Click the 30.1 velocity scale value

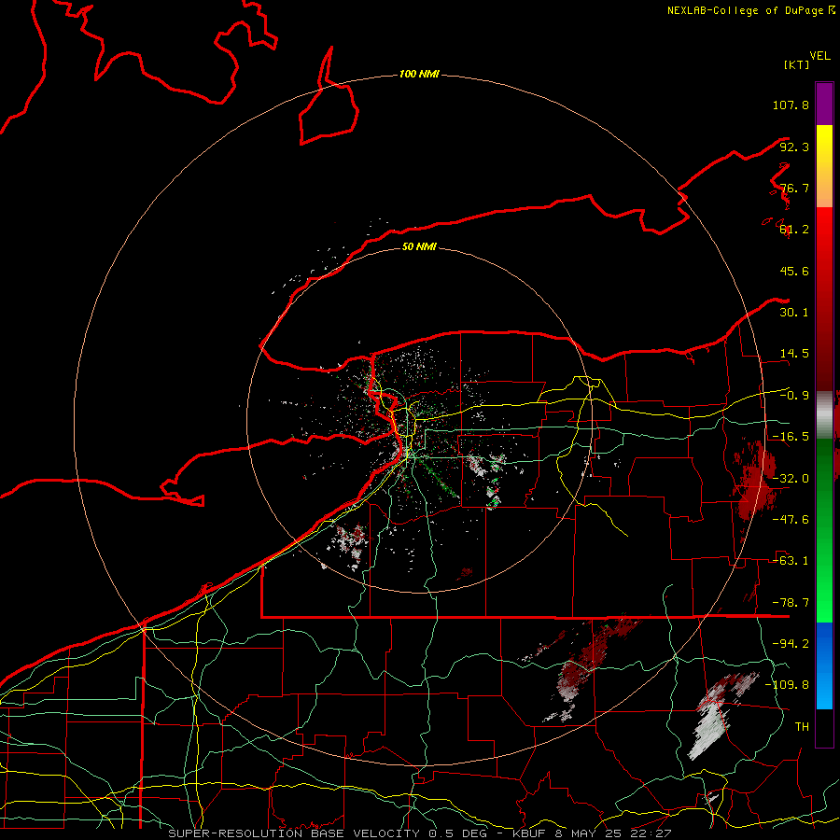click(x=794, y=313)
